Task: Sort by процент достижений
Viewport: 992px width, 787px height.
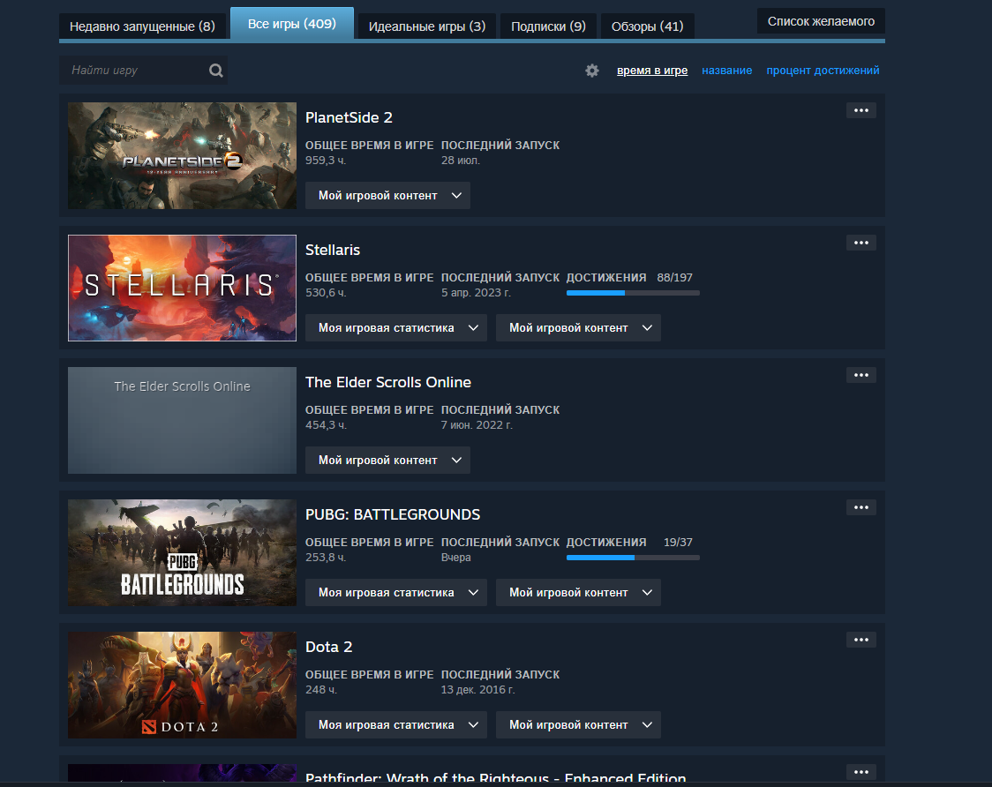Action: click(x=823, y=71)
